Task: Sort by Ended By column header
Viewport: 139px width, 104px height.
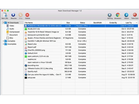Action: (113, 23)
